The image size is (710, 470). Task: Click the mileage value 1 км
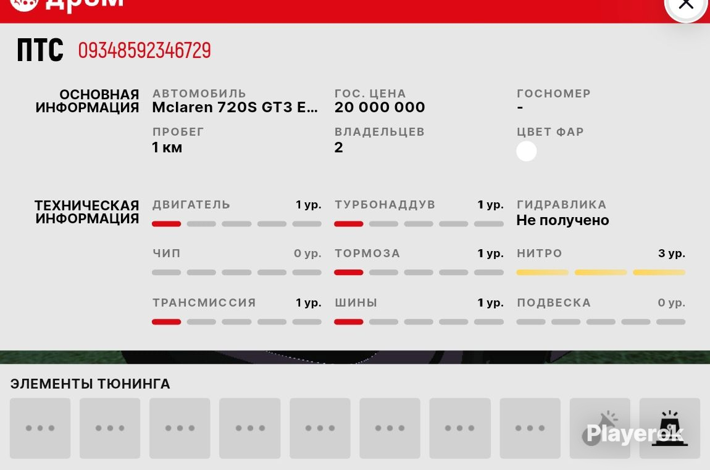pyautogui.click(x=167, y=147)
